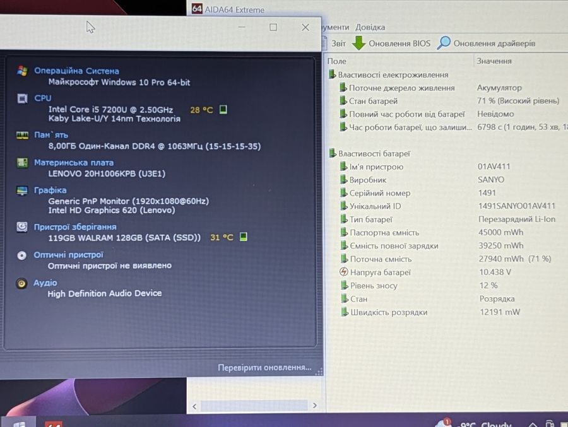Open the Operating System section icon
This screenshot has width=568, height=427.
23,71
